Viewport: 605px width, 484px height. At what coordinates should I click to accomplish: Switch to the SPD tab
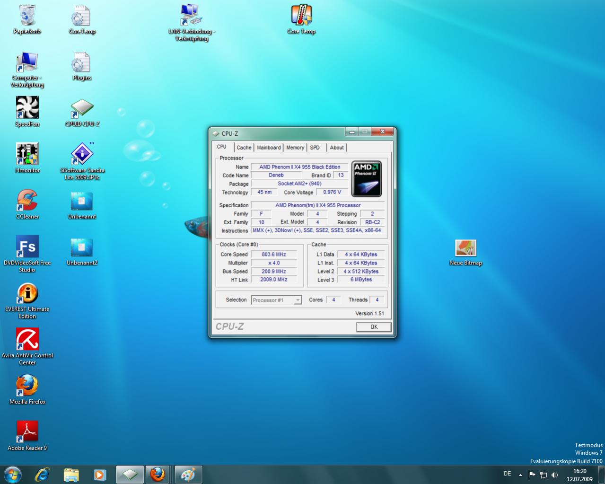(315, 148)
